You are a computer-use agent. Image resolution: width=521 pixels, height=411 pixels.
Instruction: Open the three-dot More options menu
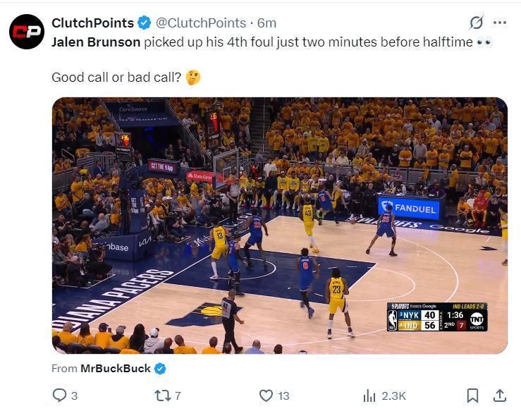500,23
